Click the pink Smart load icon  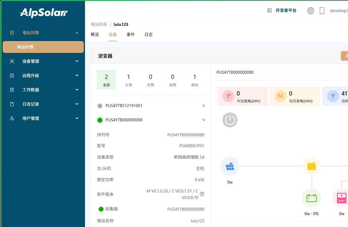341,198
